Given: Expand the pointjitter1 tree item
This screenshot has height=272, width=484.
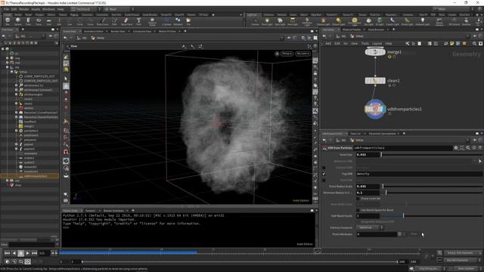Looking at the screenshot, I should pyautogui.click(x=17, y=131).
